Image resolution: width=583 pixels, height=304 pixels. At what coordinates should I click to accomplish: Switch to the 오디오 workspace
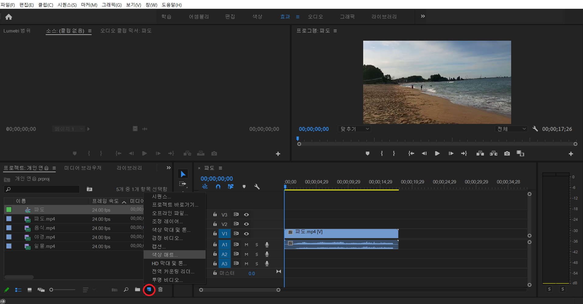315,17
